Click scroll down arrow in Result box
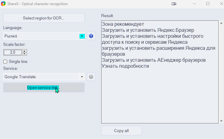Viewport: 224px width, 139px height. 221,121
